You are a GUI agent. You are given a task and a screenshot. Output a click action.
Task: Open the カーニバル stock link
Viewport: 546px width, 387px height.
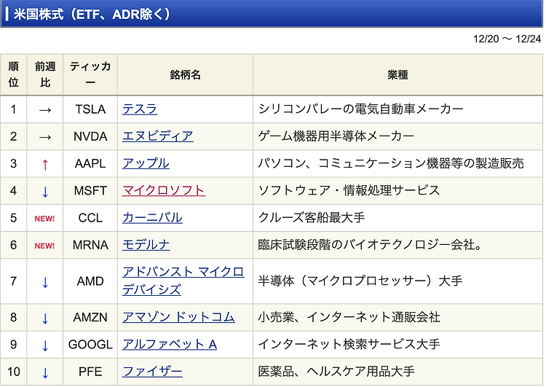(x=152, y=218)
